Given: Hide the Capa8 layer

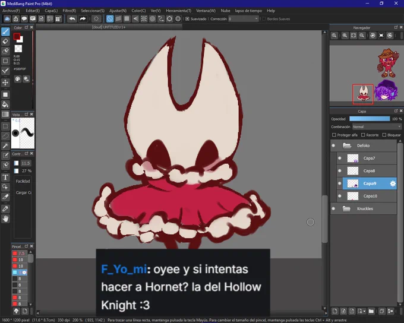Looking at the screenshot, I should [340, 171].
